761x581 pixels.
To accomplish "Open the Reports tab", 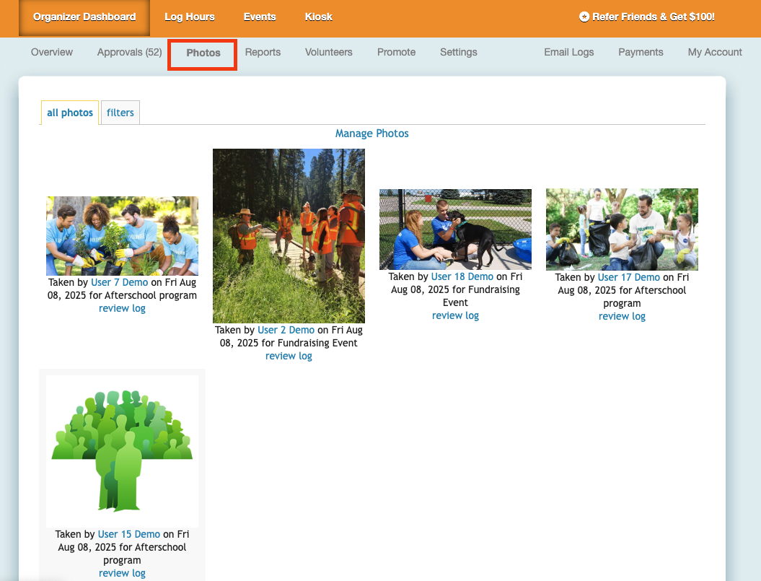I will click(263, 53).
